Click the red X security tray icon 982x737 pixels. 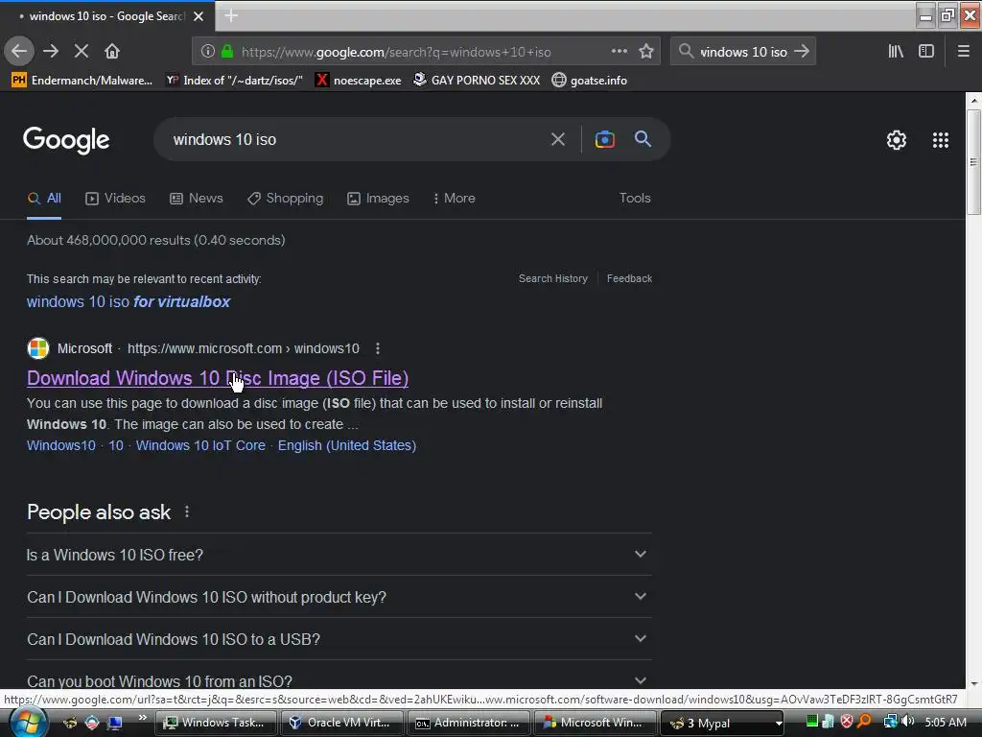coord(847,722)
